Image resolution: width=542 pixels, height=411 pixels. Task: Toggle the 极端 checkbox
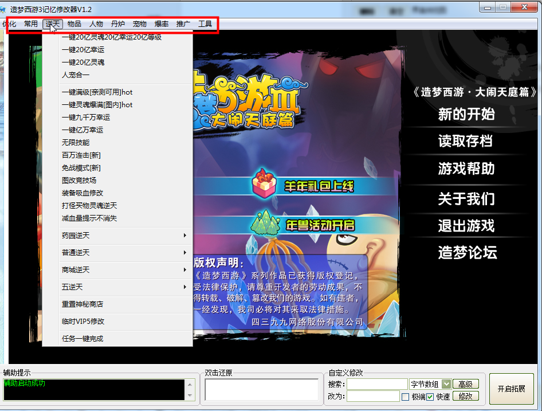(x=406, y=397)
